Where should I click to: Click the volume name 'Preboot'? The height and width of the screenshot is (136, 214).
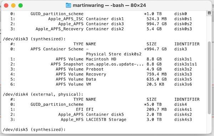[x=95, y=69]
